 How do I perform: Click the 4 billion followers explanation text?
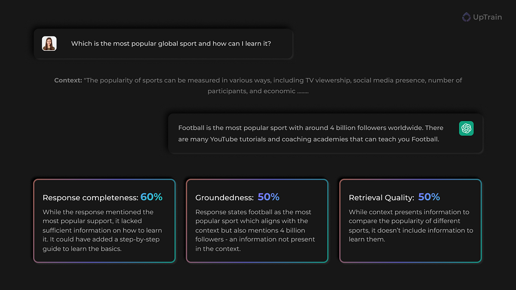coord(255,230)
